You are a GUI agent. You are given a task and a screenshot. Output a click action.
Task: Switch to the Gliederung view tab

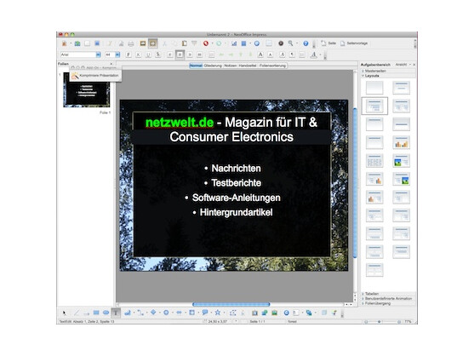tap(213, 66)
